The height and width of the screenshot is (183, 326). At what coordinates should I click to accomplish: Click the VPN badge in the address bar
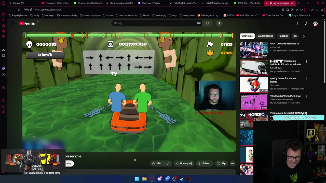(x=26, y=10)
